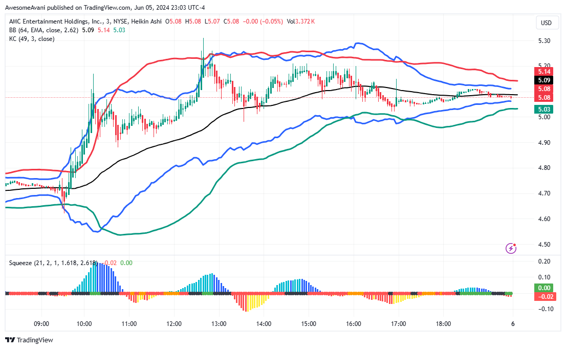Click the 18:00 time axis label

tap(443, 324)
